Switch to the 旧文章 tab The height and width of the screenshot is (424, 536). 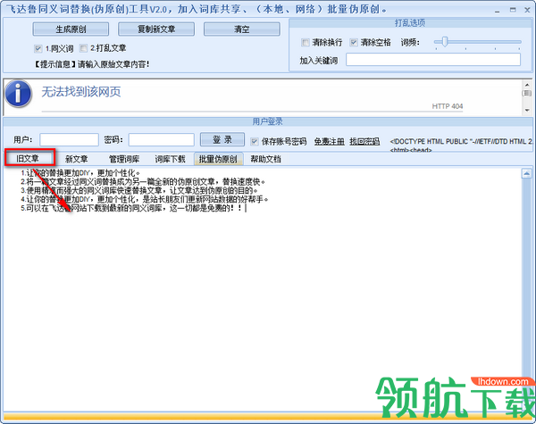(x=28, y=159)
